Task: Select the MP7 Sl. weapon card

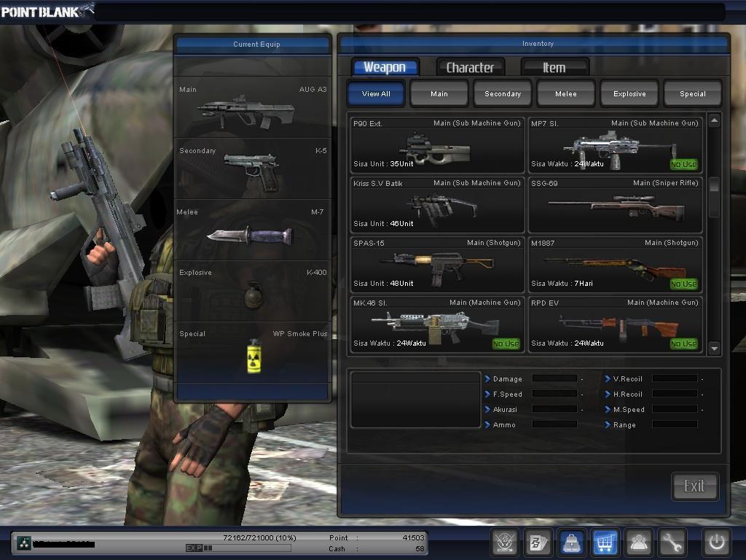Action: point(615,144)
